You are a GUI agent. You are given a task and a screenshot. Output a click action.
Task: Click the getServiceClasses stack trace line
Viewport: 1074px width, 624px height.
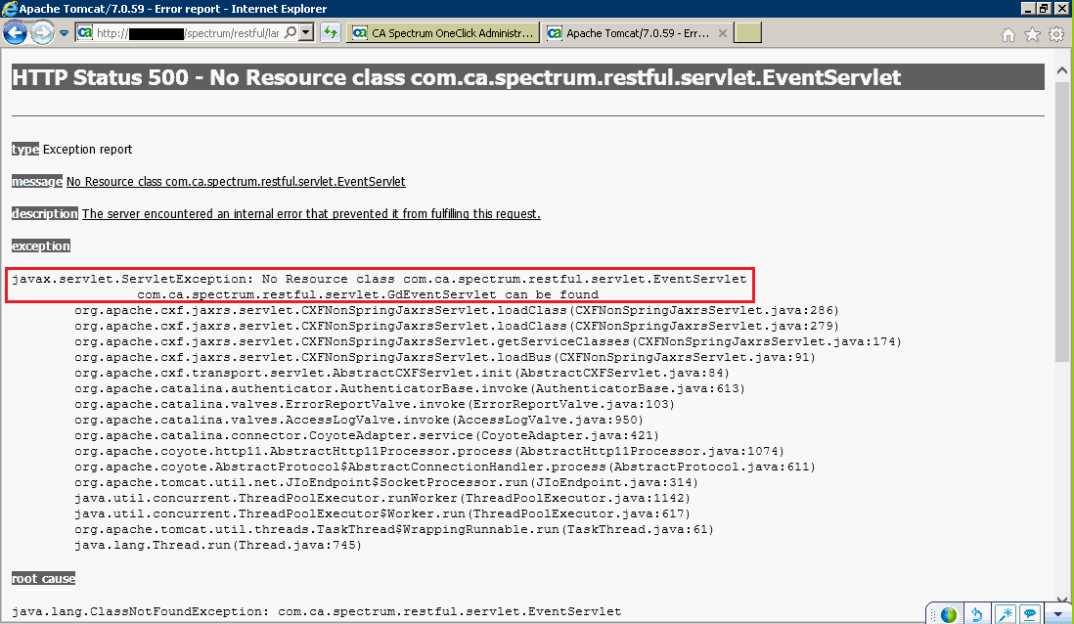pyautogui.click(x=488, y=341)
